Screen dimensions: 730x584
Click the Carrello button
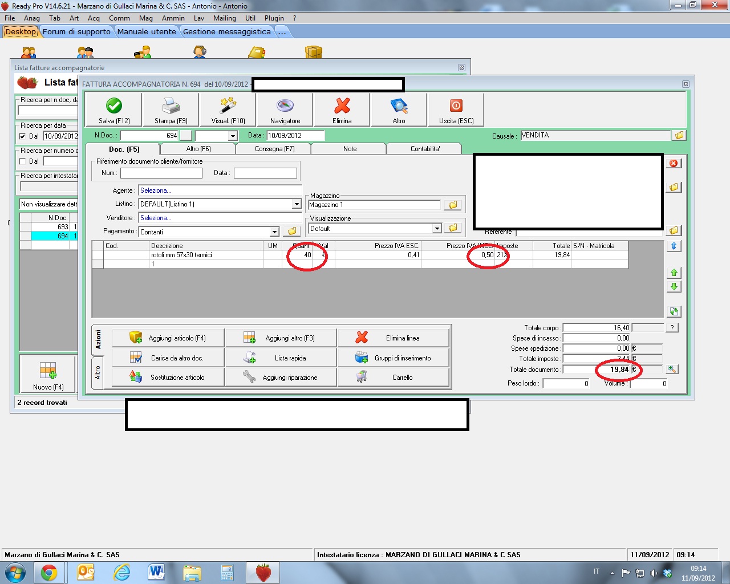pos(394,377)
